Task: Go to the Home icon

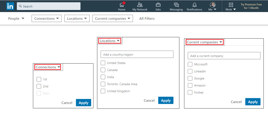Action: pyautogui.click(x=122, y=5)
